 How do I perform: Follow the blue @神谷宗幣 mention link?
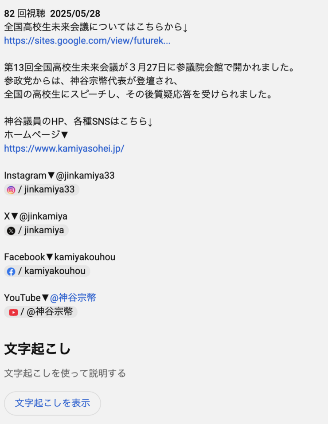click(73, 298)
